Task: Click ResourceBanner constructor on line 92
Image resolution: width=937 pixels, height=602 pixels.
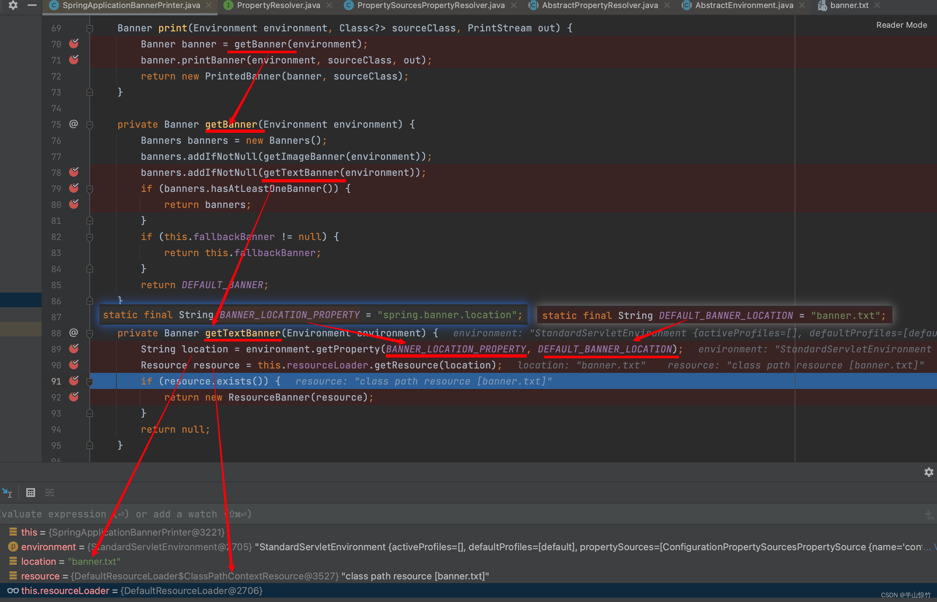Action: click(269, 397)
